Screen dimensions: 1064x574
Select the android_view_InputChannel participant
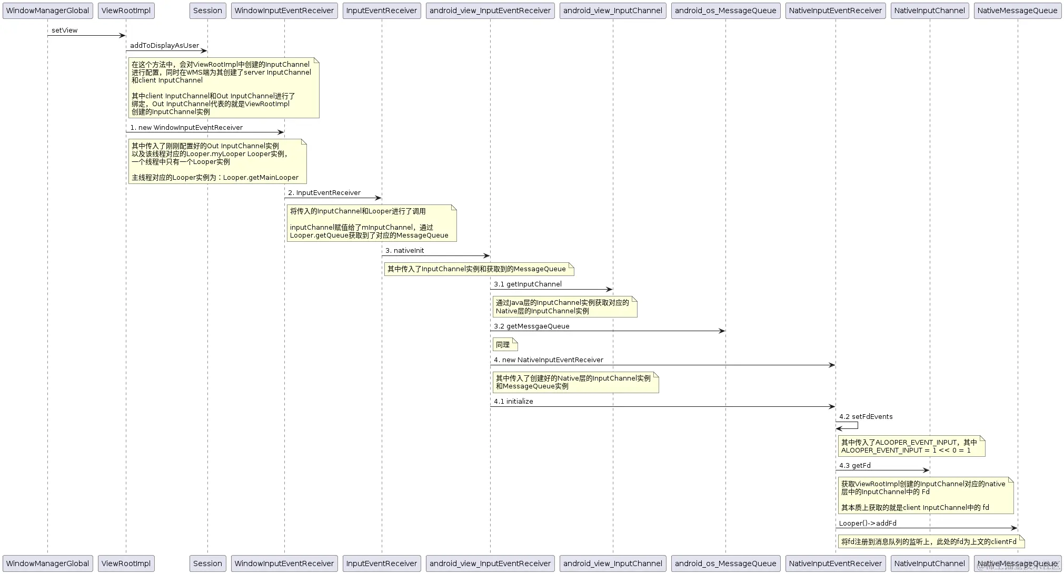coord(612,10)
